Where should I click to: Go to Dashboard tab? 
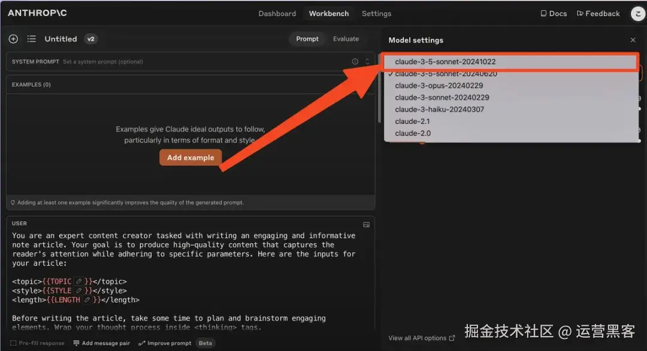click(277, 14)
